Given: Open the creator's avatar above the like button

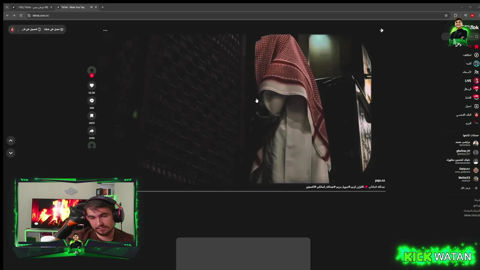Looking at the screenshot, I should point(91,70).
